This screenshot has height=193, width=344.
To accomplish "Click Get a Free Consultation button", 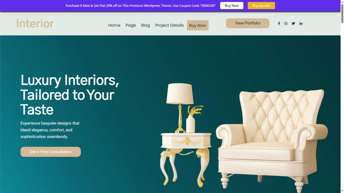I will [50, 152].
